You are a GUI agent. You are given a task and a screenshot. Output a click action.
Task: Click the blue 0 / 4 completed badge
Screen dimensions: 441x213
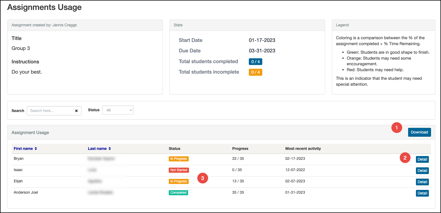click(256, 62)
